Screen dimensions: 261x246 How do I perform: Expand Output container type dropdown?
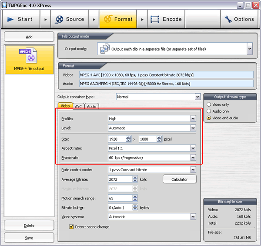click(197, 97)
